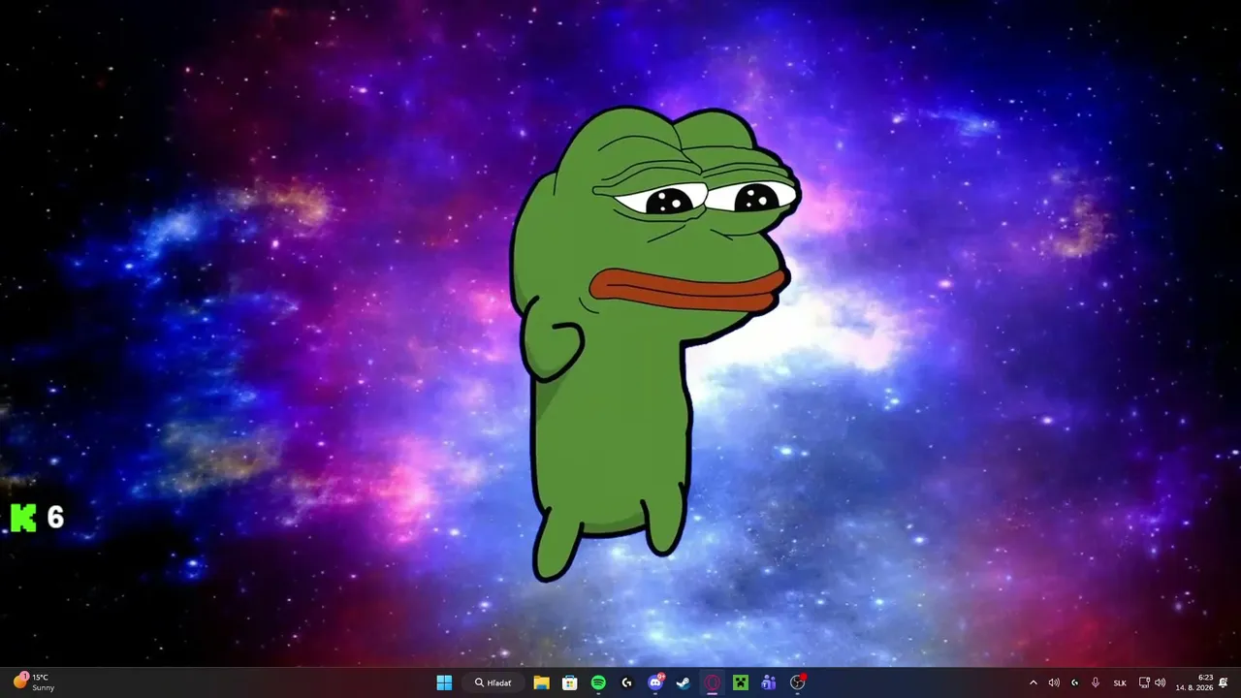Launch Minecraft from the taskbar
The image size is (1241, 698).
[x=741, y=682]
